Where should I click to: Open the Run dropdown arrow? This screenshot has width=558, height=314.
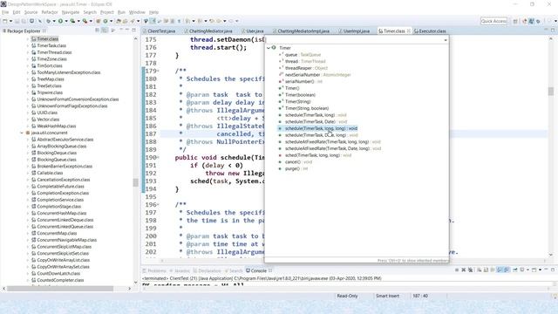coord(66,21)
